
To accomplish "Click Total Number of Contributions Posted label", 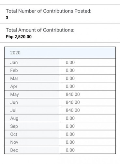I will [x=49, y=11].
